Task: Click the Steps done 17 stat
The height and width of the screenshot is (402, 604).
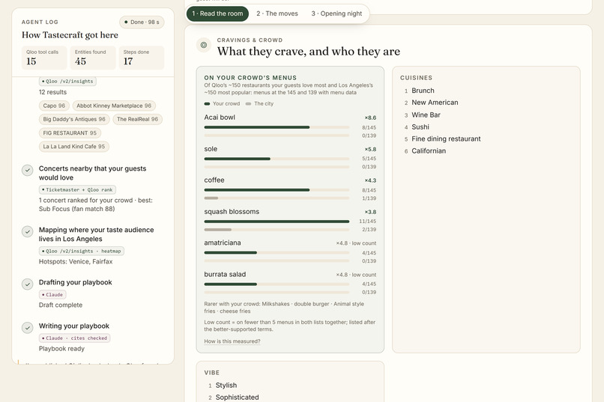Action: coord(142,58)
